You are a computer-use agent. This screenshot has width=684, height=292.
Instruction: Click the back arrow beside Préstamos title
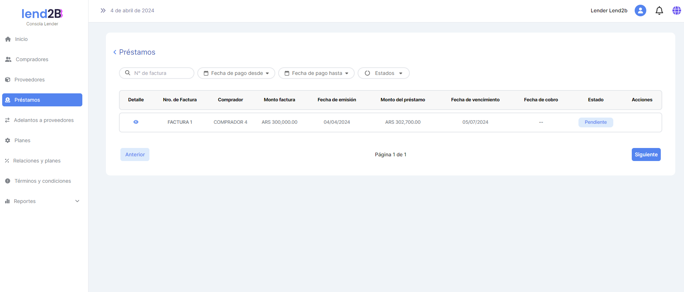pos(115,52)
